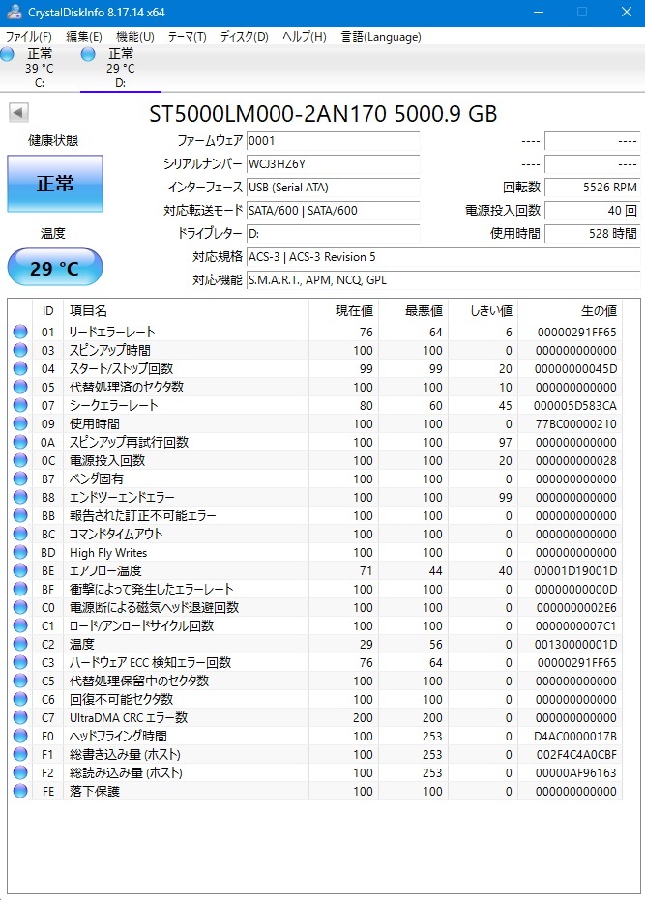Click status circle for row C7 UltraDMA CRC エラー数
This screenshot has height=900, width=645.
[20, 717]
